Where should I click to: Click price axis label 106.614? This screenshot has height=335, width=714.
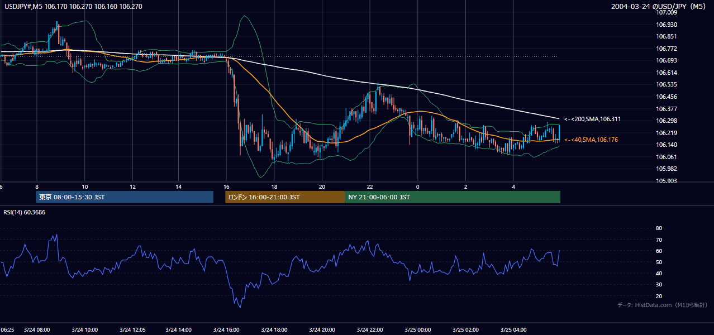tap(667, 73)
